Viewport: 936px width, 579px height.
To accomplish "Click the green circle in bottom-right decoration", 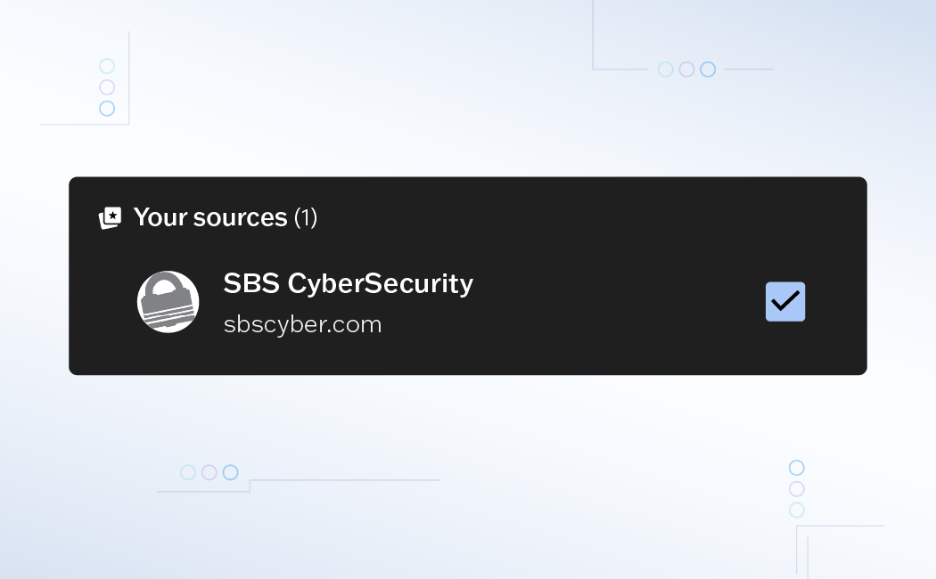I will [797, 510].
